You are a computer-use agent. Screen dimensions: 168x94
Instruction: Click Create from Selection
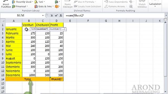tap(87, 6)
